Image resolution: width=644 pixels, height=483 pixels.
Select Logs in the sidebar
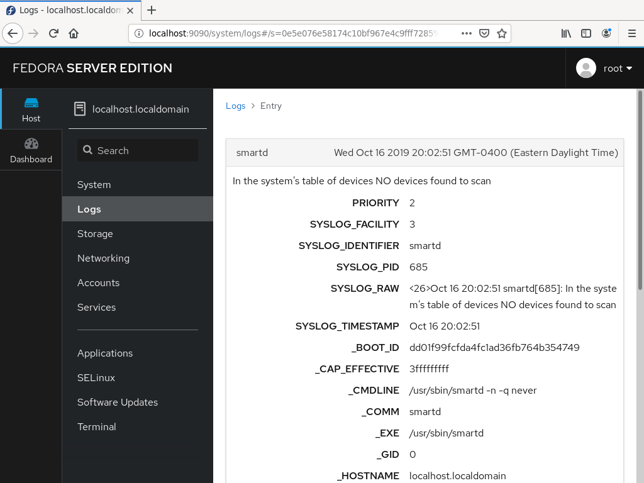click(138, 209)
